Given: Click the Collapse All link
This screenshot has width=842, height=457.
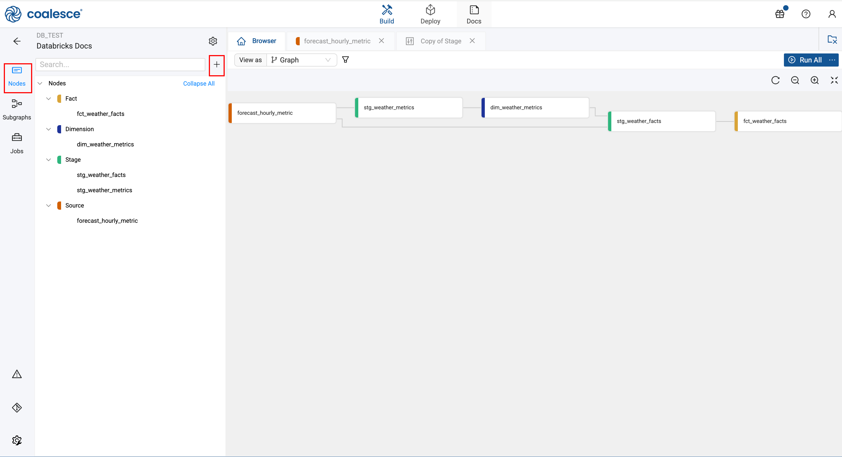Looking at the screenshot, I should tap(199, 83).
